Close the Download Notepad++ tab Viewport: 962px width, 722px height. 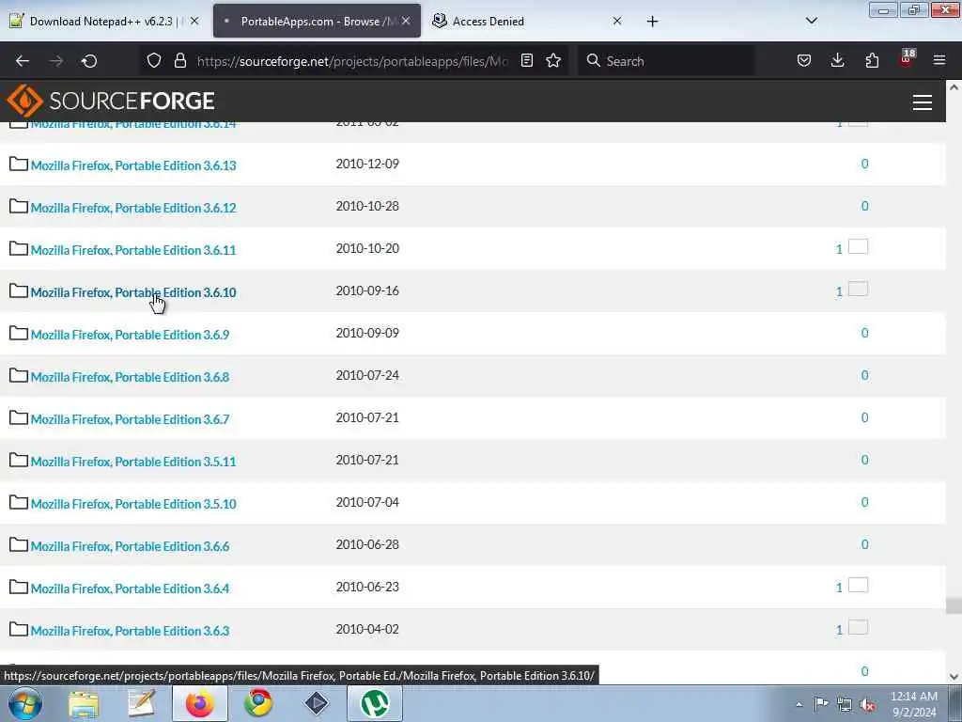194,21
